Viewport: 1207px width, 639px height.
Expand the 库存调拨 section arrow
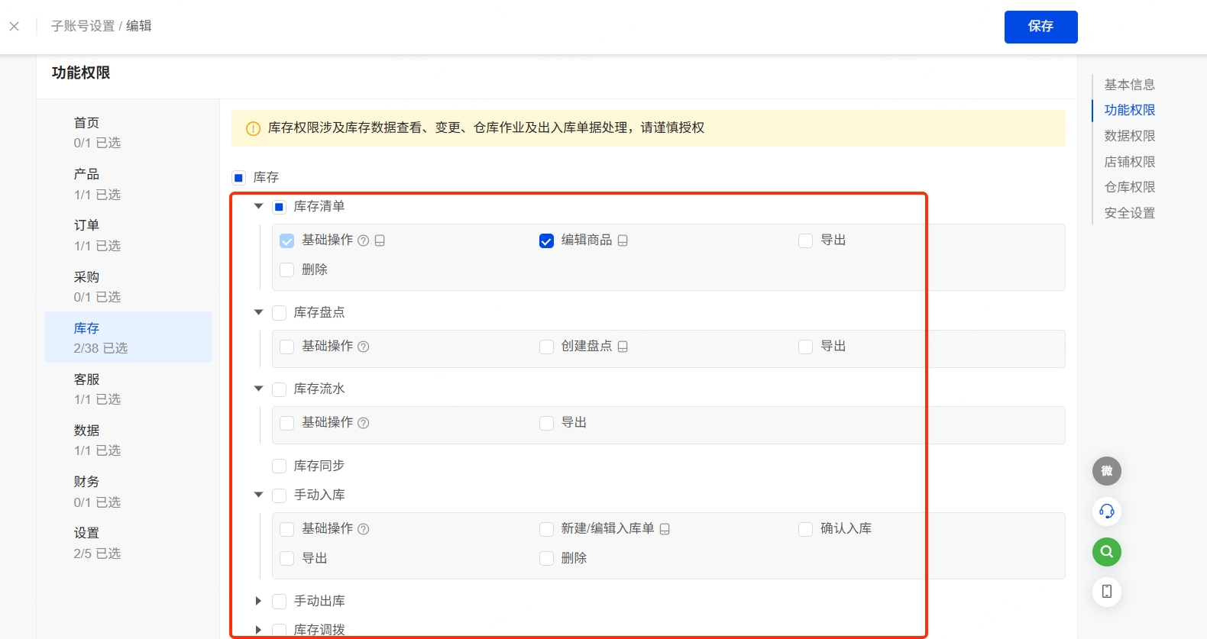coord(258,630)
